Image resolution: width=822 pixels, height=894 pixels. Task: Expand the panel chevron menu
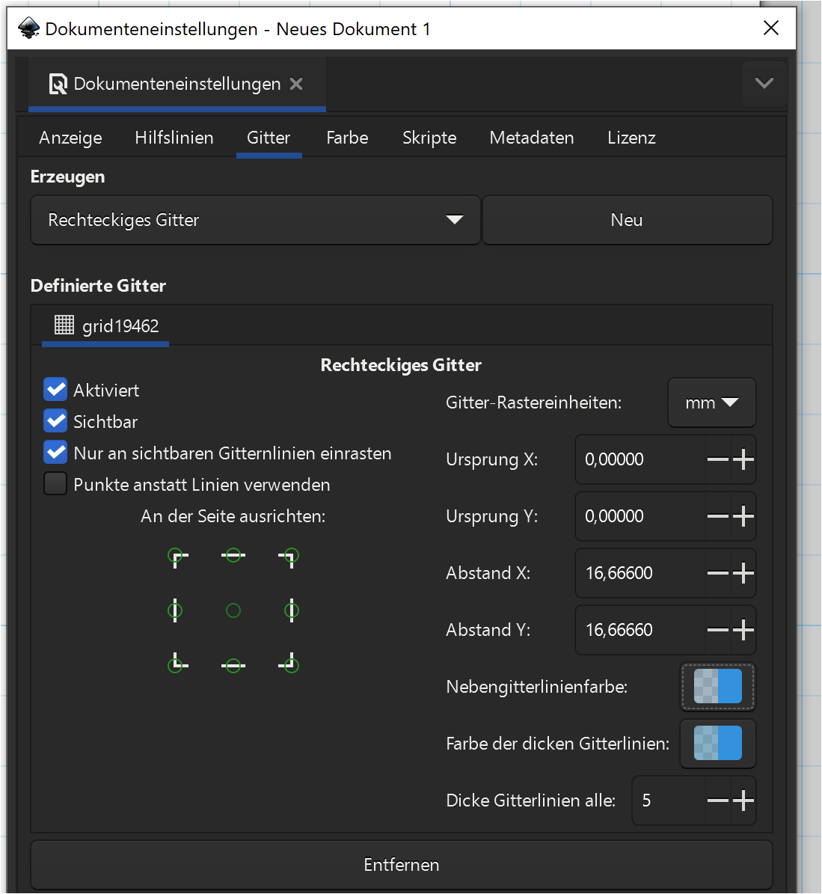[x=764, y=83]
